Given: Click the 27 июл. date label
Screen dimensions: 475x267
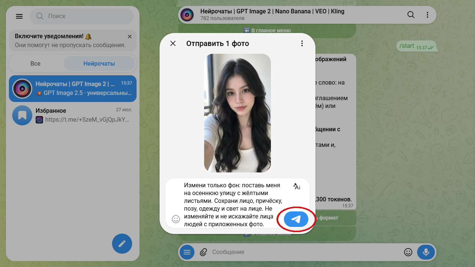Looking at the screenshot, I should (124, 110).
